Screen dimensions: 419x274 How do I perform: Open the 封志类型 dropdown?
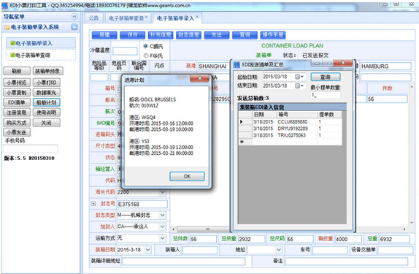click(162, 215)
